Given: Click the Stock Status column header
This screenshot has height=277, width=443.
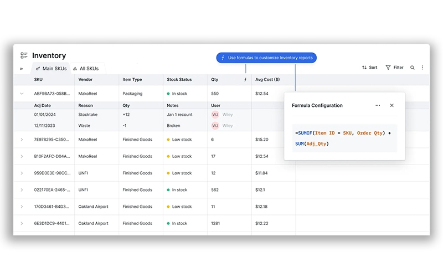Looking at the screenshot, I should 180,80.
